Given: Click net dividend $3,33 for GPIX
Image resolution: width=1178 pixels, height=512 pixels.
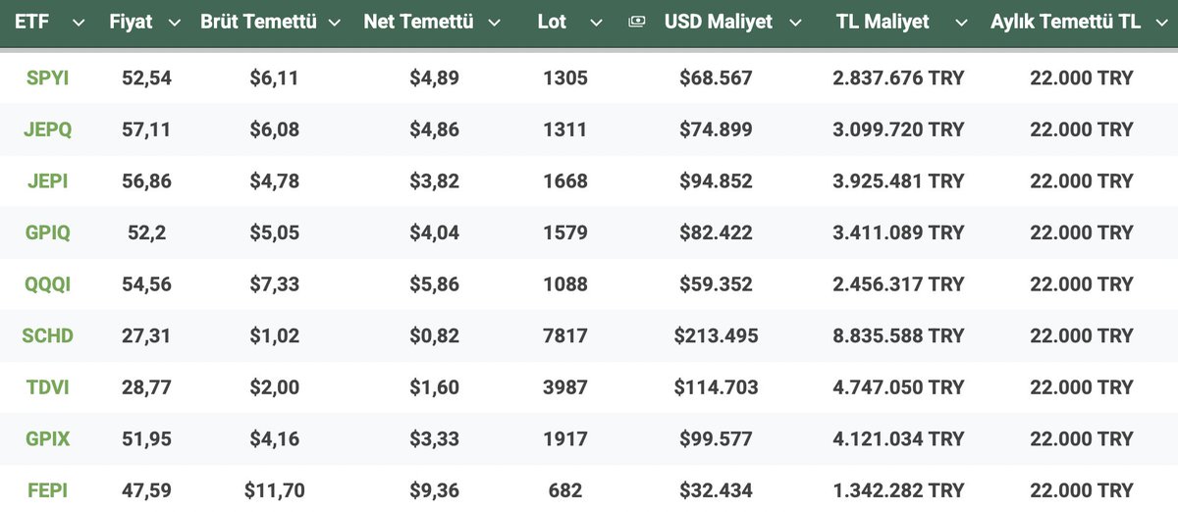Looking at the screenshot, I should [x=434, y=438].
